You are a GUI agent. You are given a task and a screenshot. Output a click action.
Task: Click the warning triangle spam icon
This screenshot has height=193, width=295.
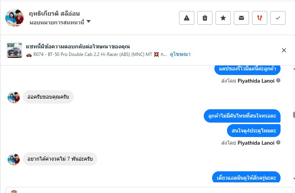[x=187, y=18]
